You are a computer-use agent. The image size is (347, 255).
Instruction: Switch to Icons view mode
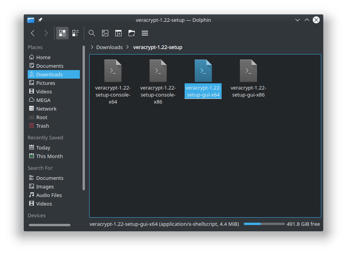[x=62, y=33]
